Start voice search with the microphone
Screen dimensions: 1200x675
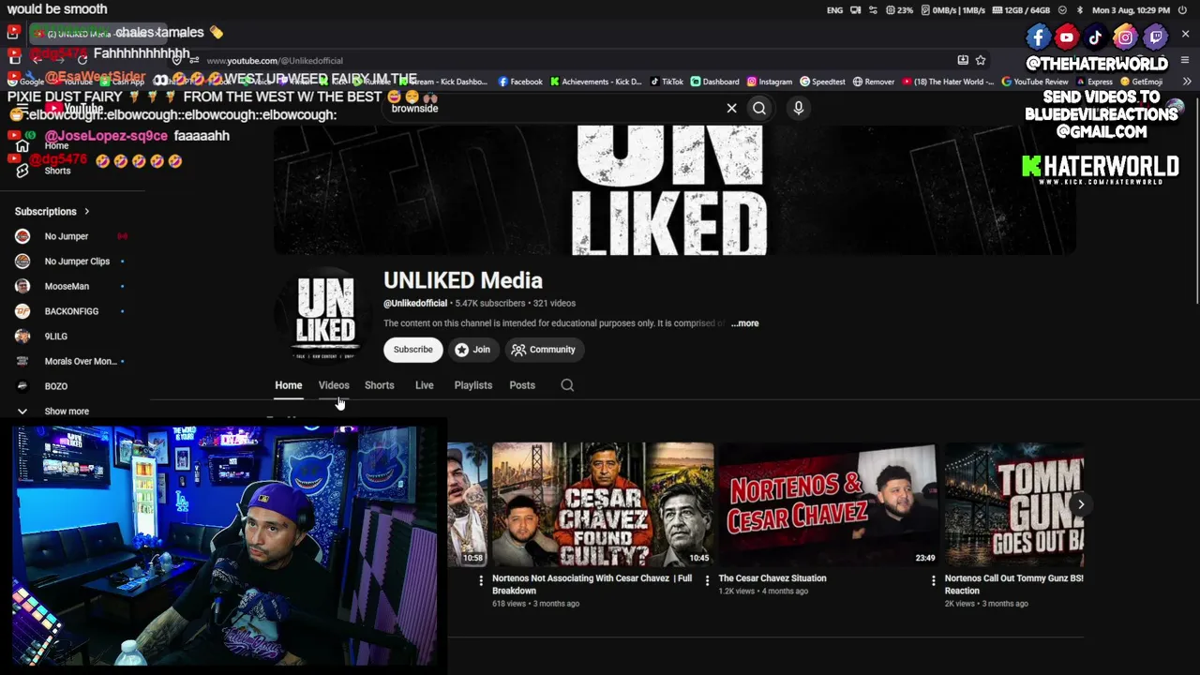(x=799, y=108)
